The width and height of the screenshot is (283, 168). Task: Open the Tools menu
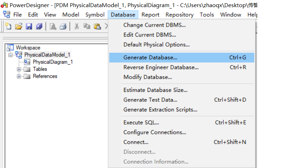click(207, 15)
